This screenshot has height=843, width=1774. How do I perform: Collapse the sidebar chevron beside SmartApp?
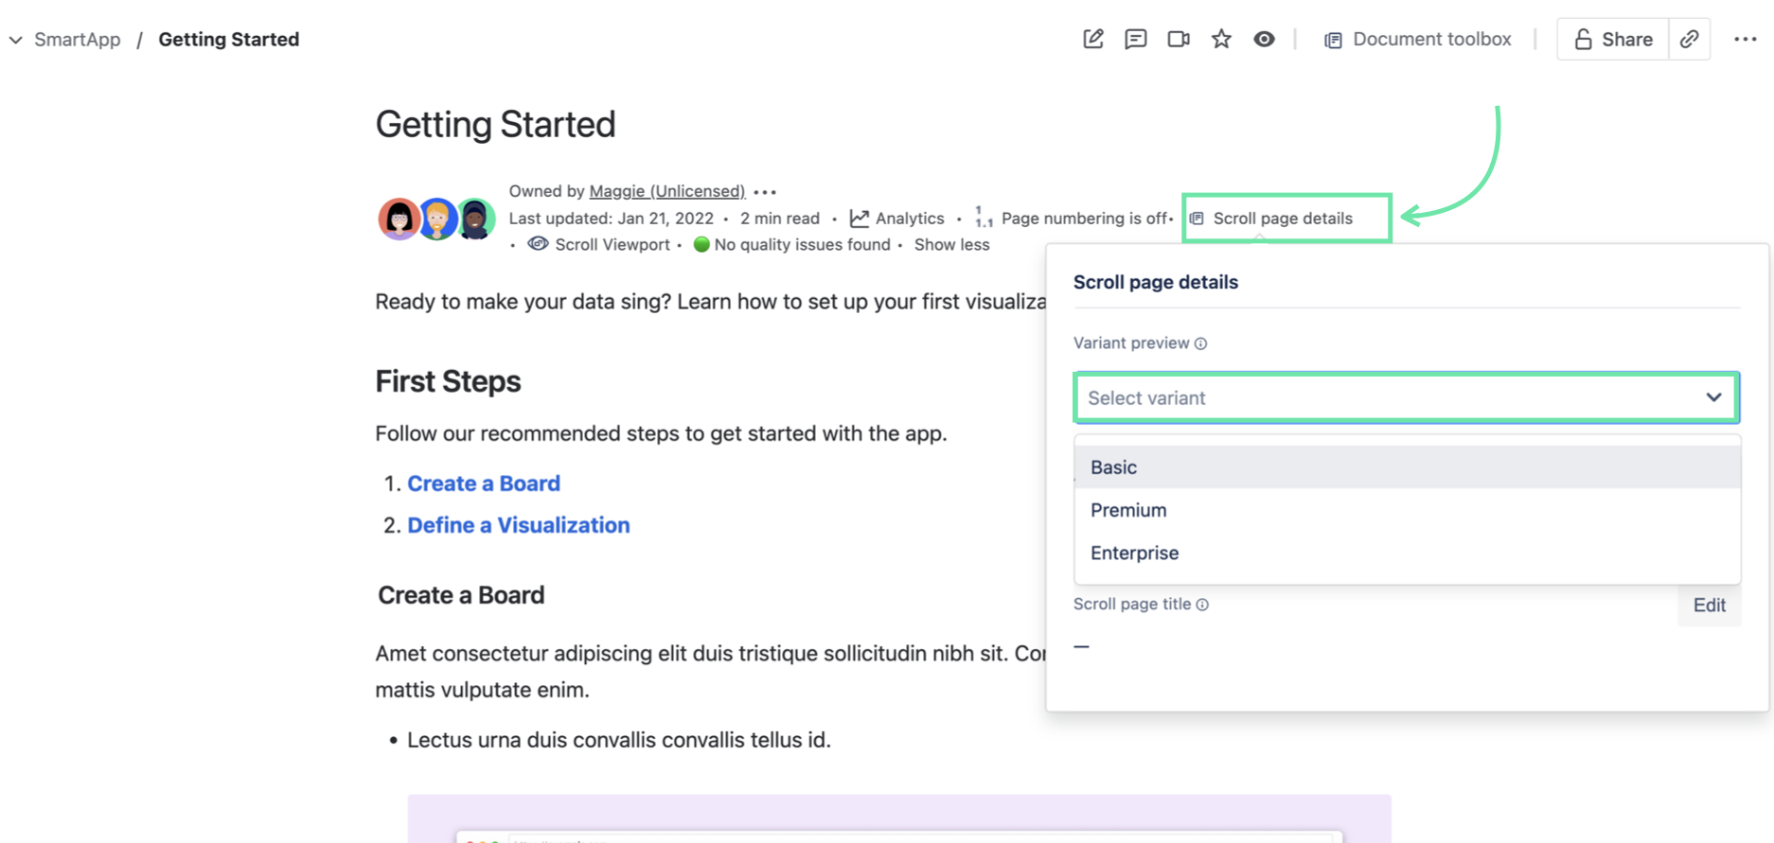(x=16, y=40)
